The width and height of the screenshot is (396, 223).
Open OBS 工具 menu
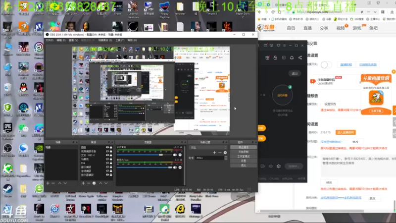[120, 40]
